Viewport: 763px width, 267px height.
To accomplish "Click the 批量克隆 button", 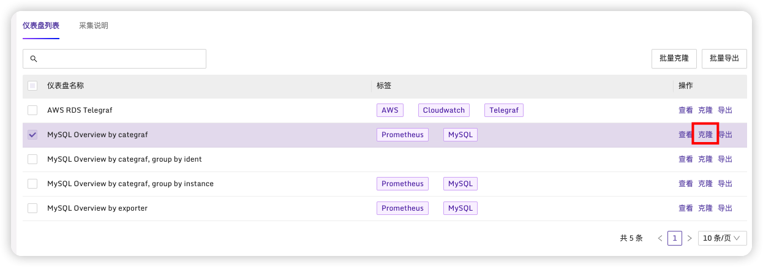I will pos(674,59).
